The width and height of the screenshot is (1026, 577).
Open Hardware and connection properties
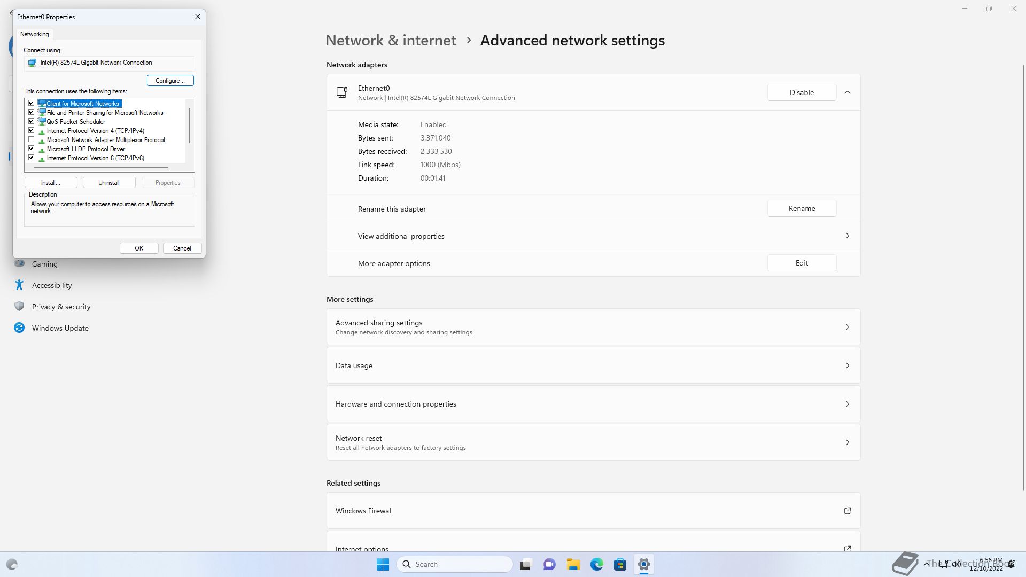(x=593, y=404)
